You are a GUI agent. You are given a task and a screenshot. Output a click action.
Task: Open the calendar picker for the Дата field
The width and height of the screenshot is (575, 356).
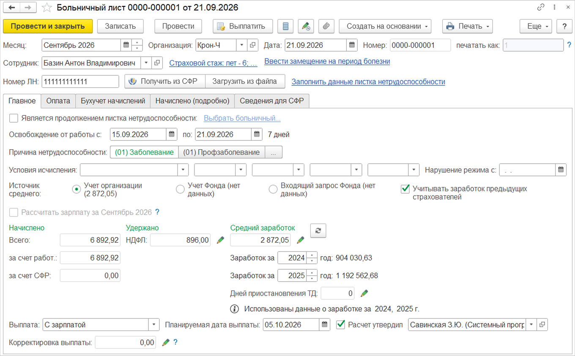pyautogui.click(x=352, y=45)
